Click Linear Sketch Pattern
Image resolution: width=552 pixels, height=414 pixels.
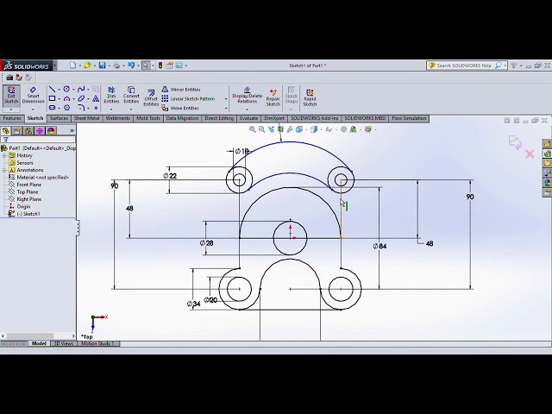[188, 98]
